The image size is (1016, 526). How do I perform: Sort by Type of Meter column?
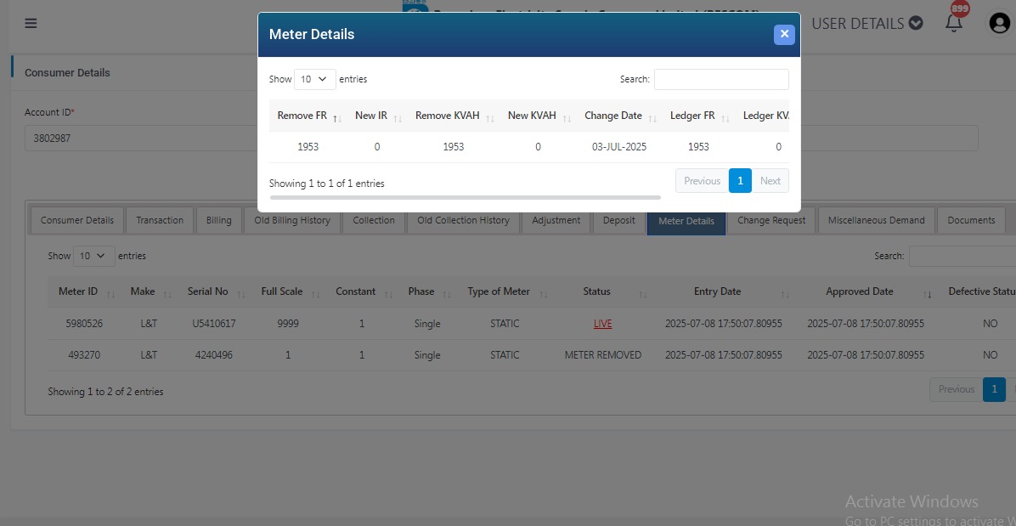point(505,291)
